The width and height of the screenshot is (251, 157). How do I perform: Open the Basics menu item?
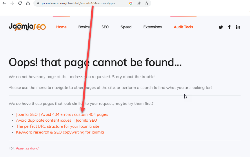coord(84,27)
